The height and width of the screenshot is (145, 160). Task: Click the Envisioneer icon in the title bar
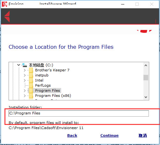pos(4,4)
